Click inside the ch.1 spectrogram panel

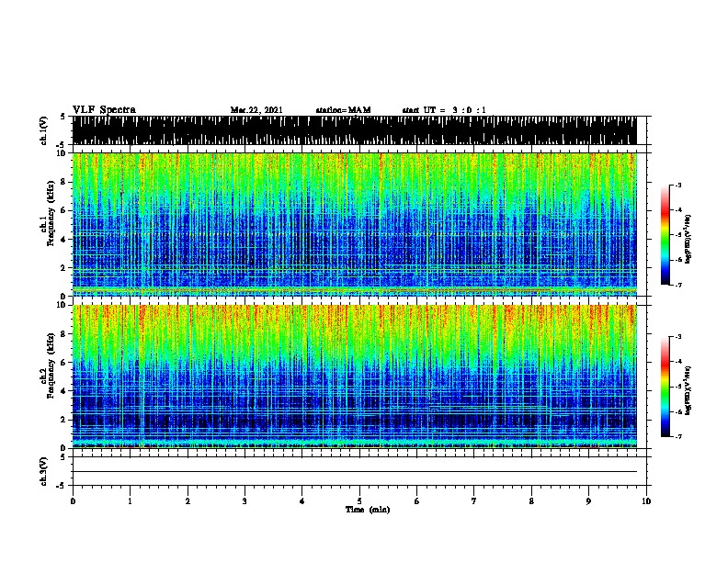click(x=355, y=224)
